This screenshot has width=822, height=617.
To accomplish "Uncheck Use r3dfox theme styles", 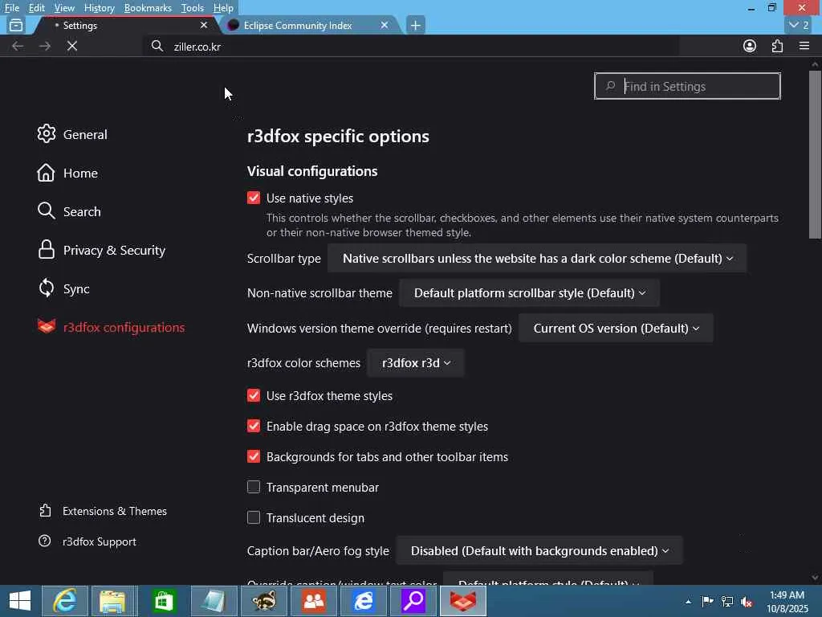I will coord(254,395).
